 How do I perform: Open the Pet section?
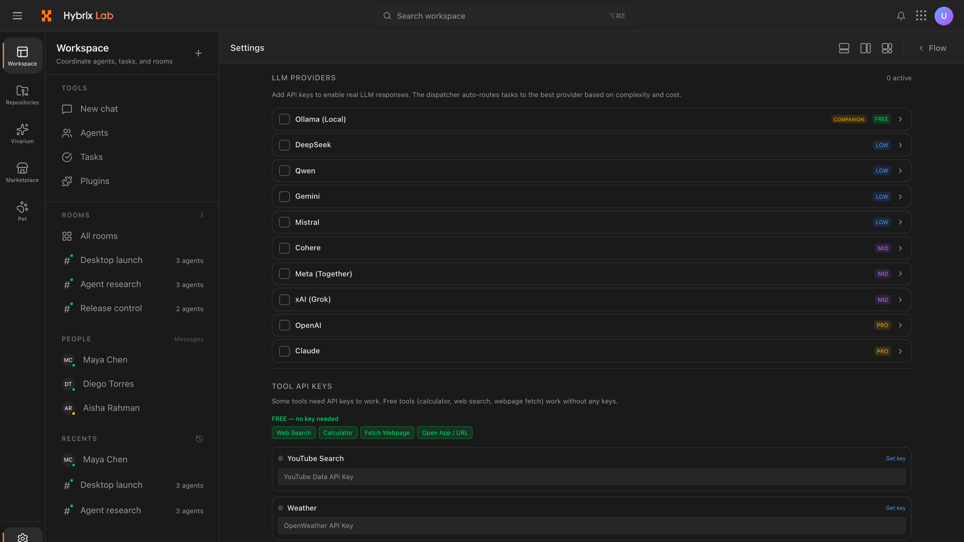(22, 211)
